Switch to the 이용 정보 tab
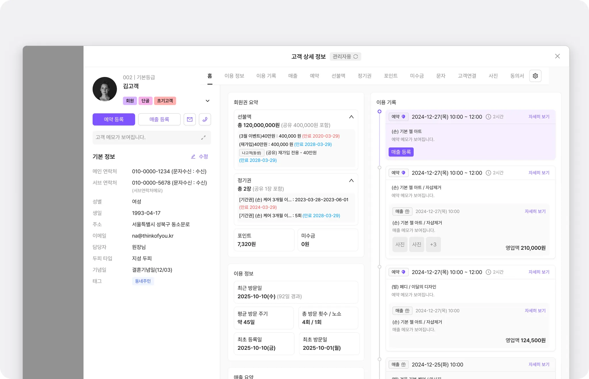Viewport: 589px width, 379px height. (234, 76)
